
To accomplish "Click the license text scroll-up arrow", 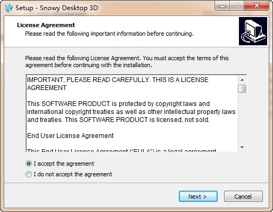I will point(242,80).
